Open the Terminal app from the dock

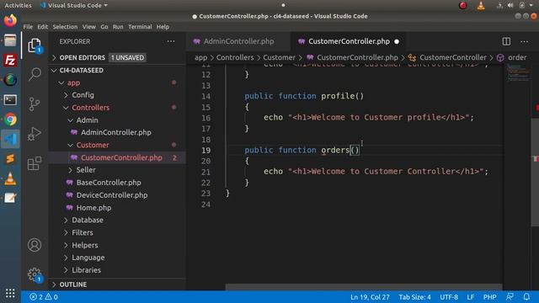10,100
